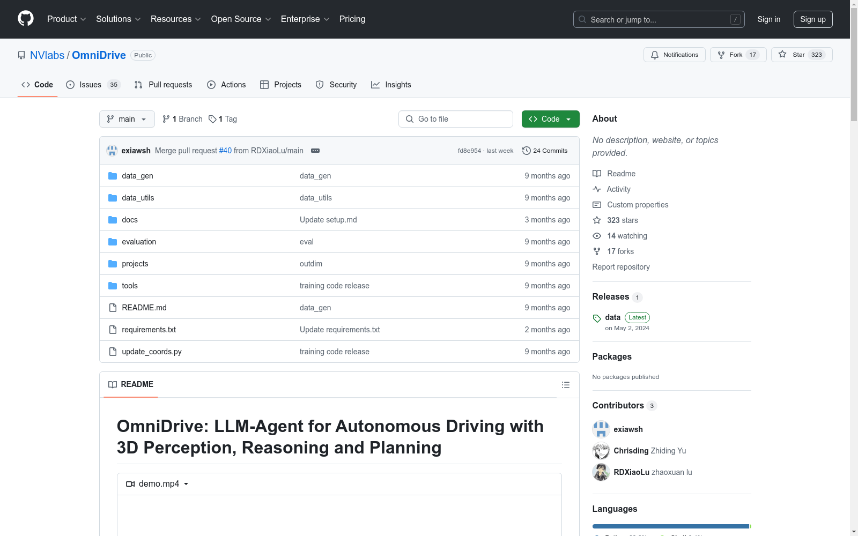Open the tools folder
The height and width of the screenshot is (536, 858).
click(130, 286)
